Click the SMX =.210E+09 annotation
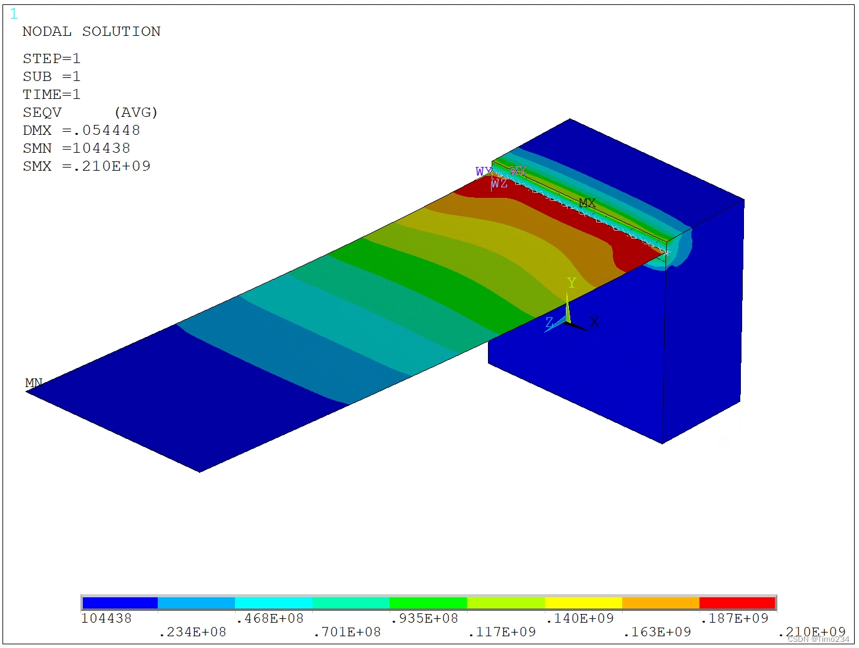 click(x=87, y=166)
